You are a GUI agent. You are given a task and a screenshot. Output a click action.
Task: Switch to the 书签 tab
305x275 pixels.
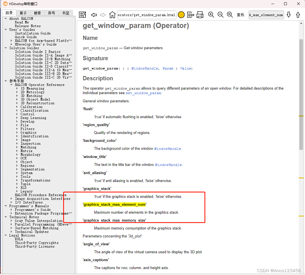66,13
